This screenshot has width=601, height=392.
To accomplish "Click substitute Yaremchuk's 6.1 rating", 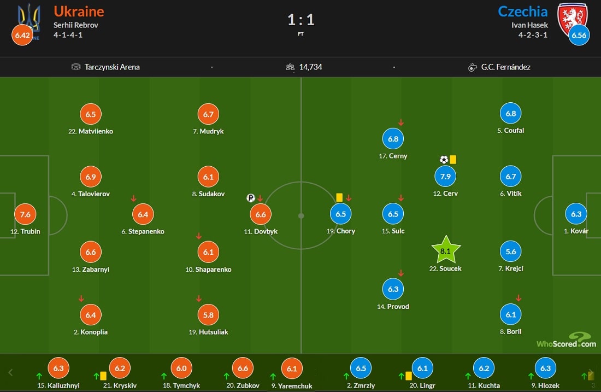I will point(292,368).
